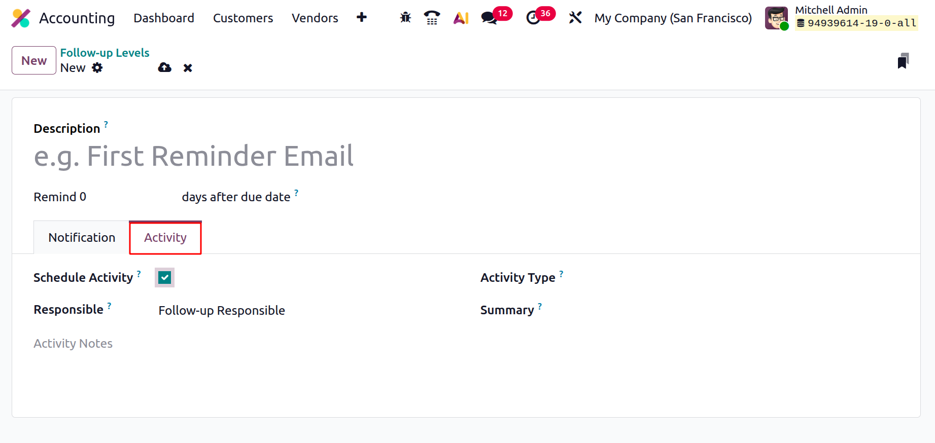Open the gear actions menu beside New
Image resolution: width=935 pixels, height=443 pixels.
coord(97,68)
